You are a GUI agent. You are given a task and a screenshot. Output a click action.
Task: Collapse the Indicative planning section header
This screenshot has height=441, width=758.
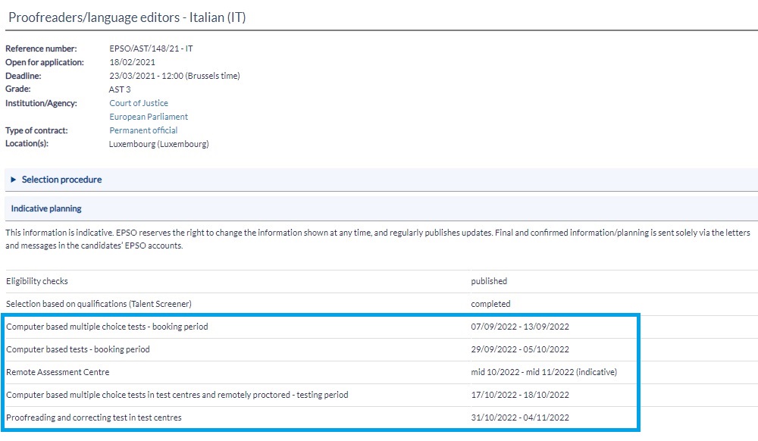(x=46, y=208)
